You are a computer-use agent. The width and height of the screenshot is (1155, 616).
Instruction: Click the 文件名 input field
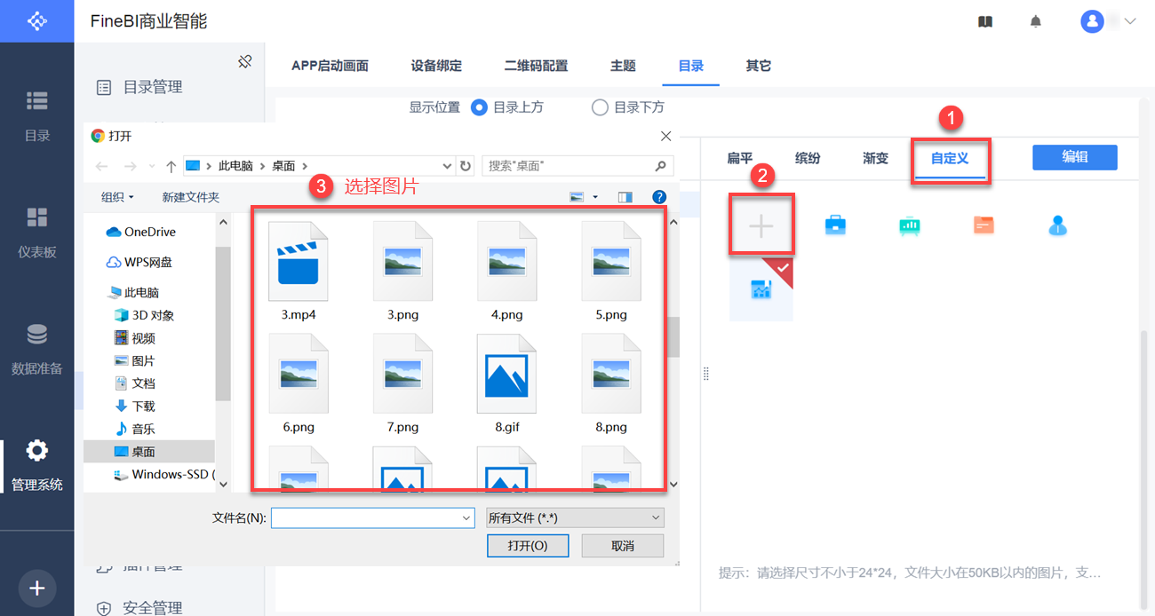click(373, 517)
